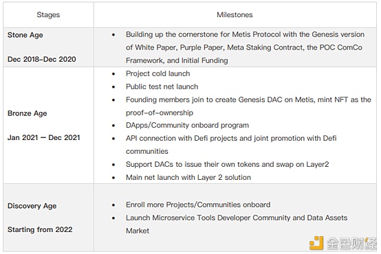Click the 金色财经 watermark text
This screenshot has height=254, width=381.
[x=351, y=243]
